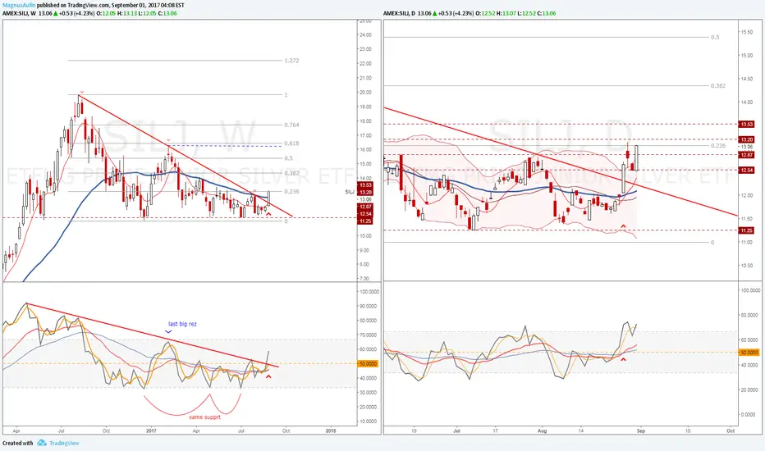Select the 1.272 Fibonacci level label

point(291,61)
